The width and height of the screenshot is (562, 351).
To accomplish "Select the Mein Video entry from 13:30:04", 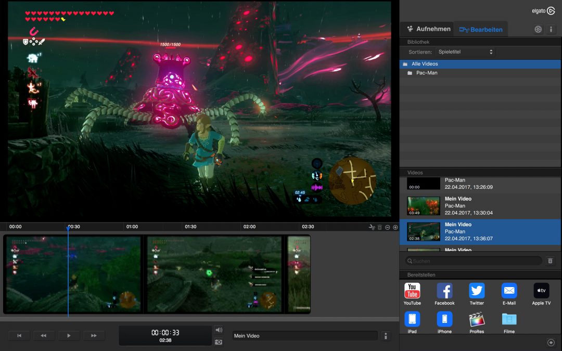I will (x=480, y=205).
